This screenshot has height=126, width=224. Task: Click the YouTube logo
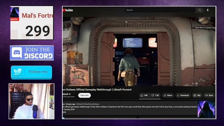(68, 10)
